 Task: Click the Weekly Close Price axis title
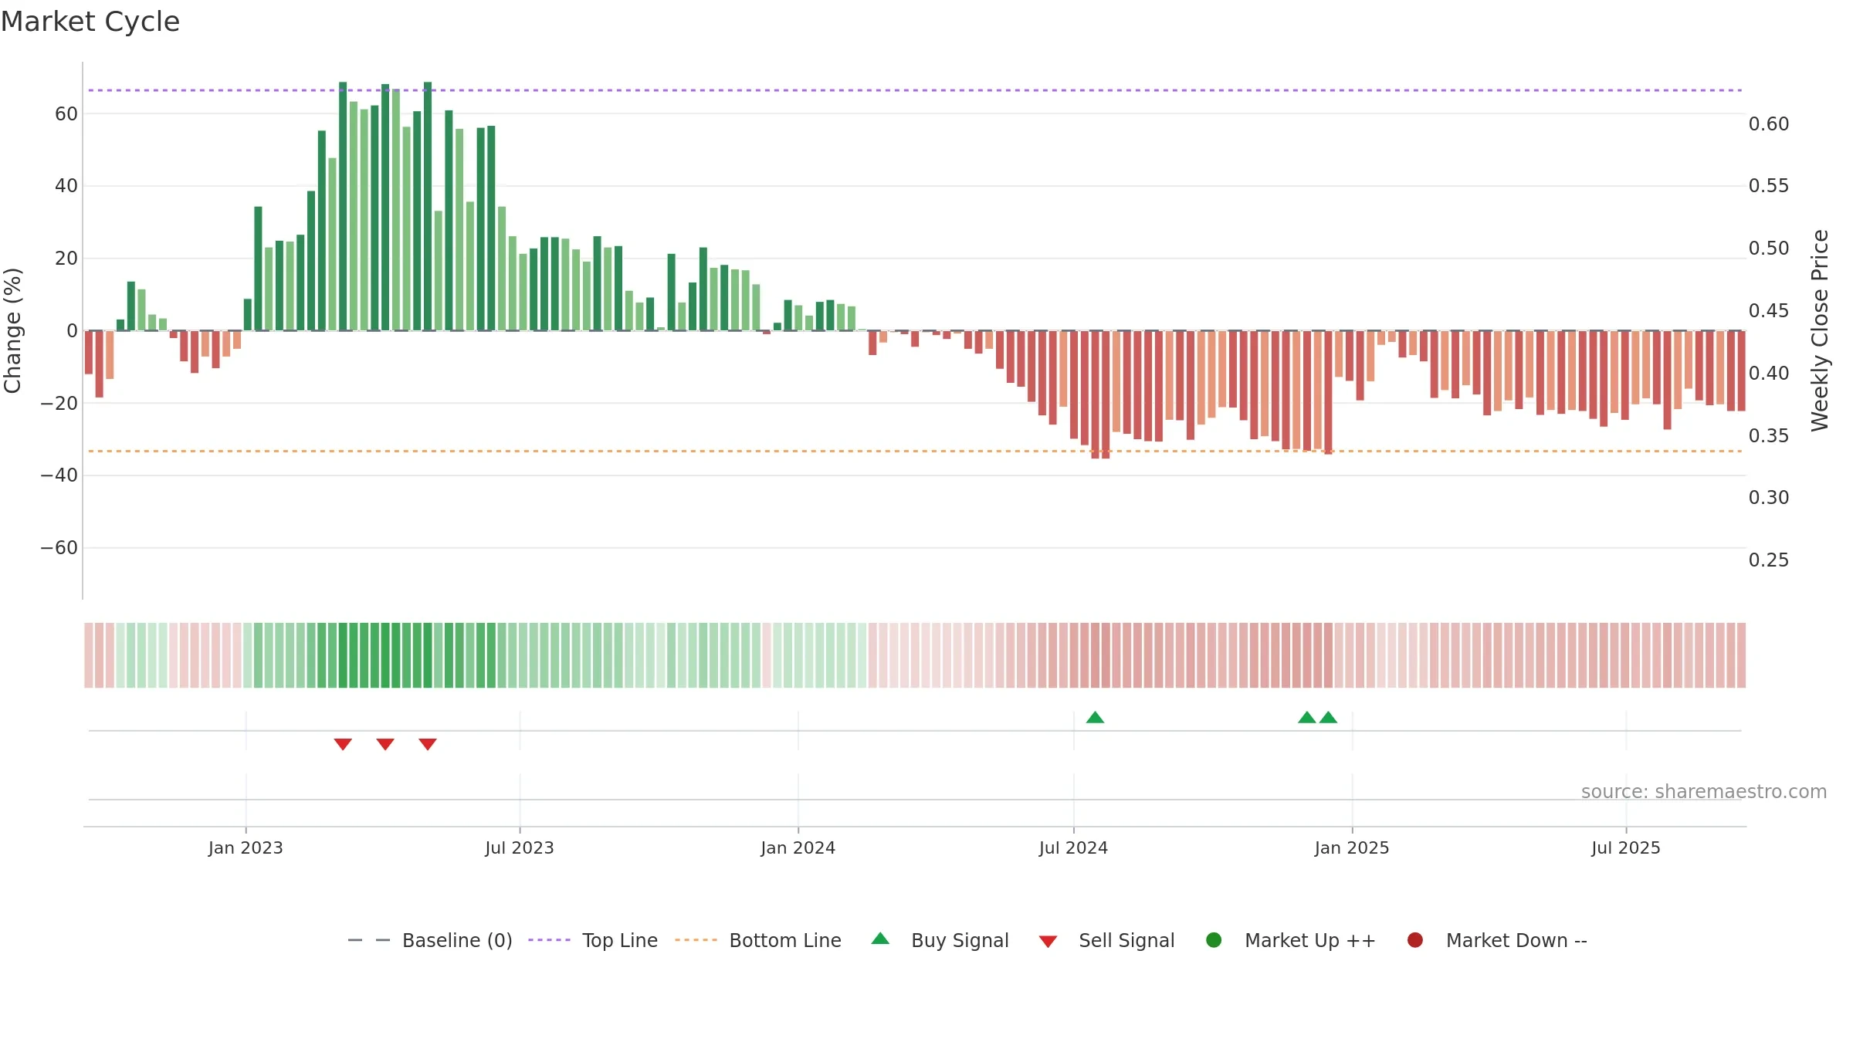coord(1820,330)
